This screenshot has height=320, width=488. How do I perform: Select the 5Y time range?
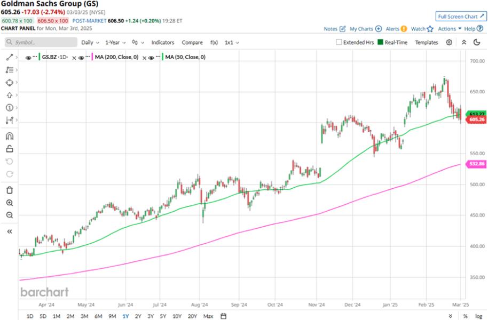(x=163, y=316)
